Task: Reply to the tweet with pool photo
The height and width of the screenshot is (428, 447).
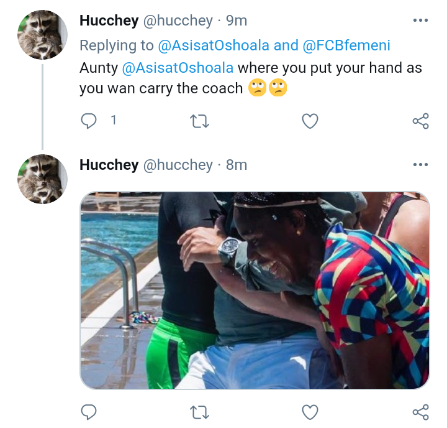Action: (x=89, y=412)
